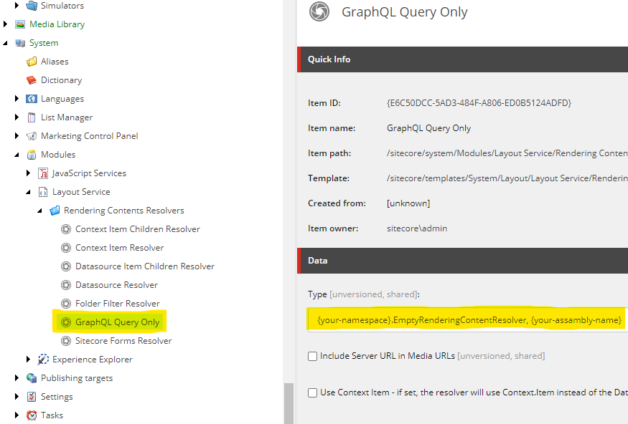The width and height of the screenshot is (628, 424).
Task: Select the Datasource Resolver tree item
Action: (67, 284)
